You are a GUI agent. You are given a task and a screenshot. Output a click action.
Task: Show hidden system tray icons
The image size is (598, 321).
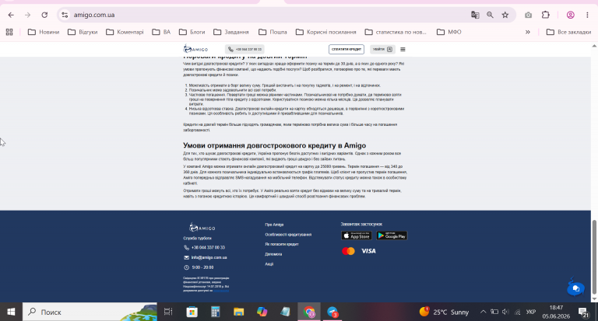point(484,312)
